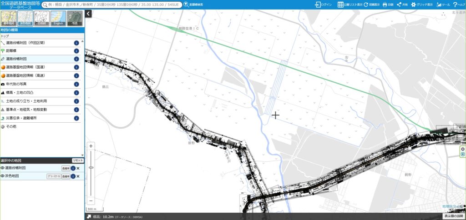
Task: Hide the 道路台帳附図 selected layer via eye icon
Action: coord(3,168)
